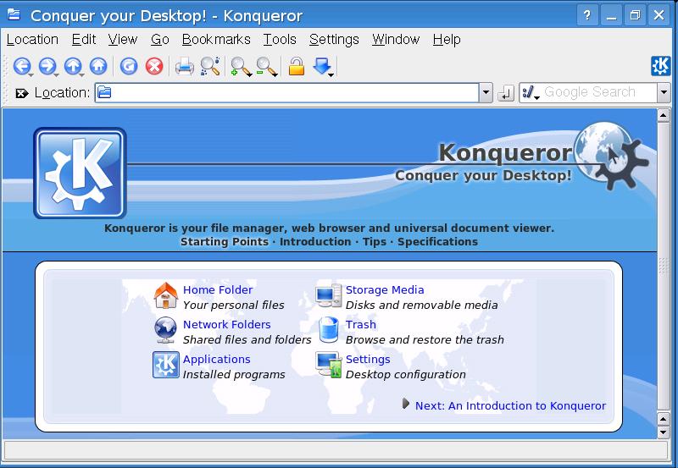
Task: Open the Network Folders link
Action: pos(227,324)
